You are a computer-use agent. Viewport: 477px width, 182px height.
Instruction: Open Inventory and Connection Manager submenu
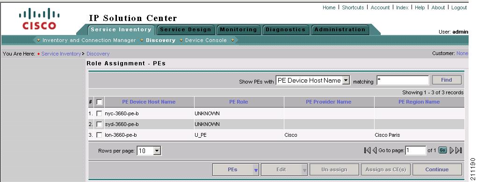click(x=89, y=40)
